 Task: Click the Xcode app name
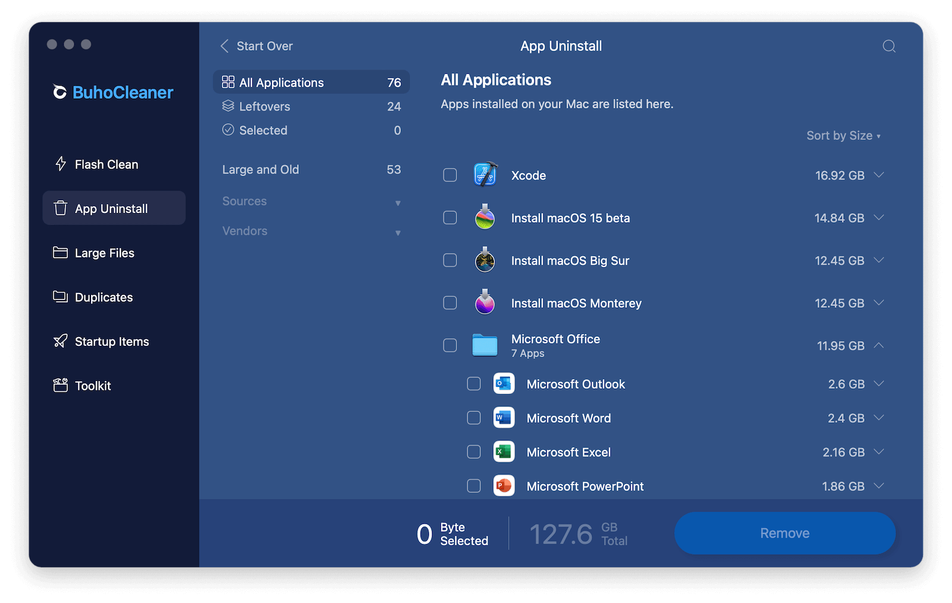[x=528, y=176]
